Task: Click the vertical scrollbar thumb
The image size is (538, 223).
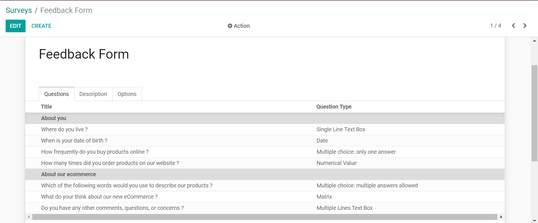Action: [x=534, y=113]
